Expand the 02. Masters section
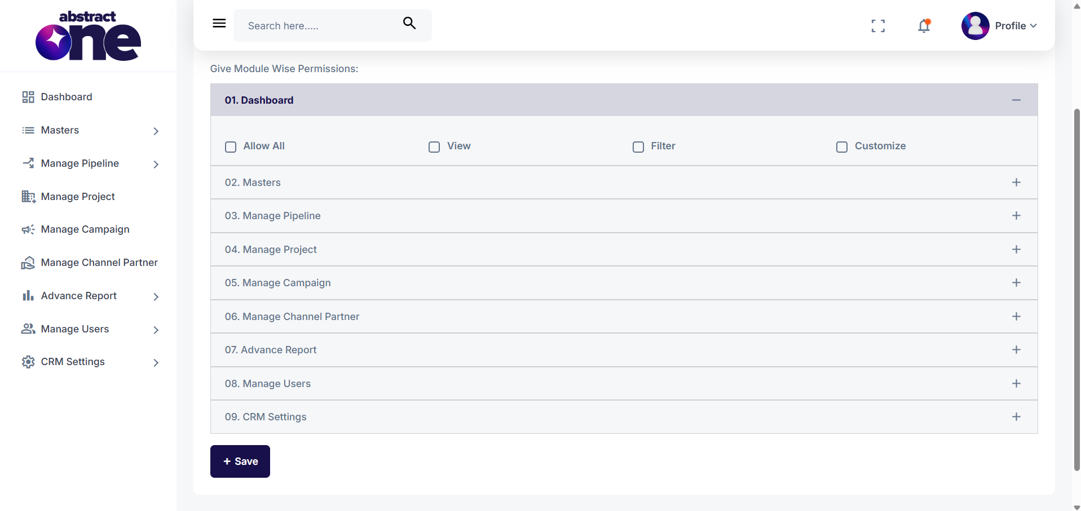This screenshot has width=1081, height=511. [1016, 183]
